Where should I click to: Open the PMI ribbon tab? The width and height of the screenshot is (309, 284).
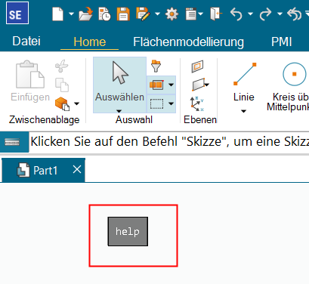coord(282,42)
